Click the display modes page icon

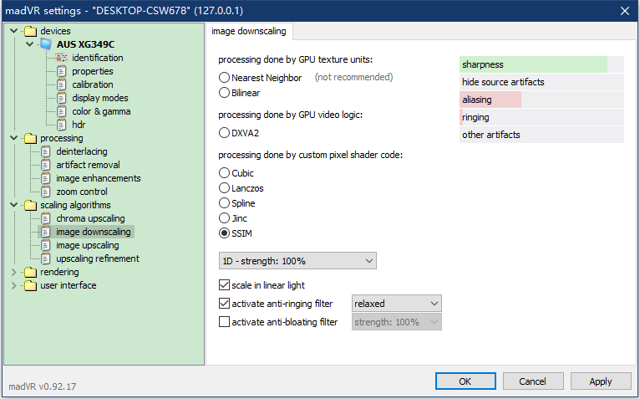[61, 98]
